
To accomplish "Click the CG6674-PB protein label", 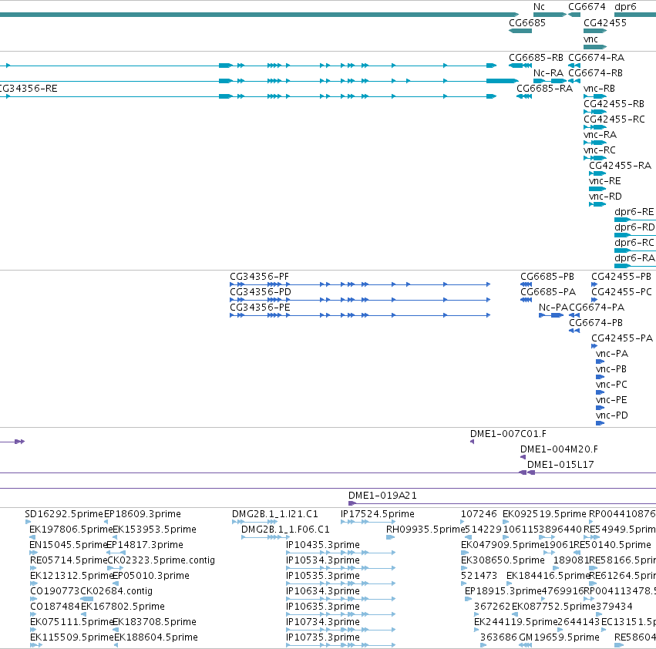I will click(x=595, y=323).
